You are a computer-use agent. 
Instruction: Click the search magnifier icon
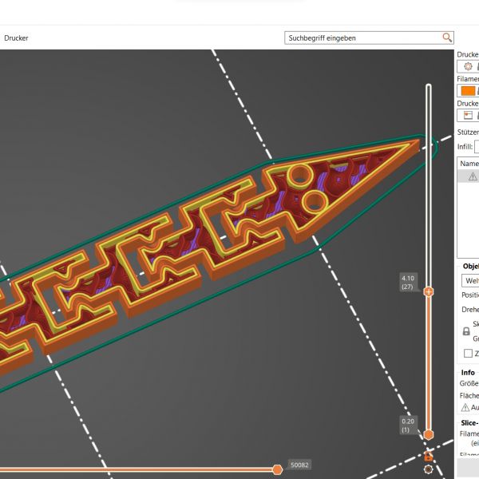pyautogui.click(x=447, y=38)
